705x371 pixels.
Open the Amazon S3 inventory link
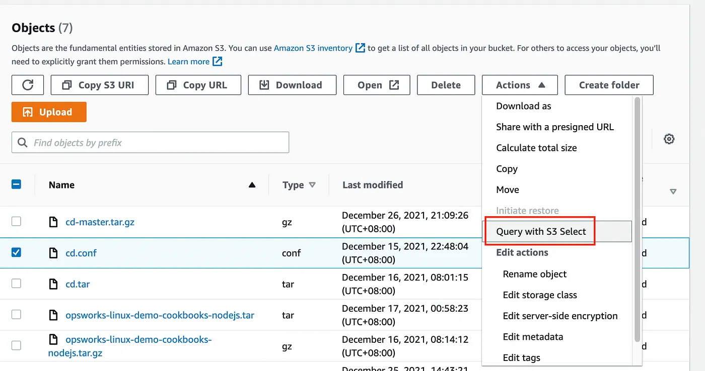[313, 48]
